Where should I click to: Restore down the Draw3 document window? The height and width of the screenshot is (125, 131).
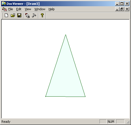click(122, 9)
